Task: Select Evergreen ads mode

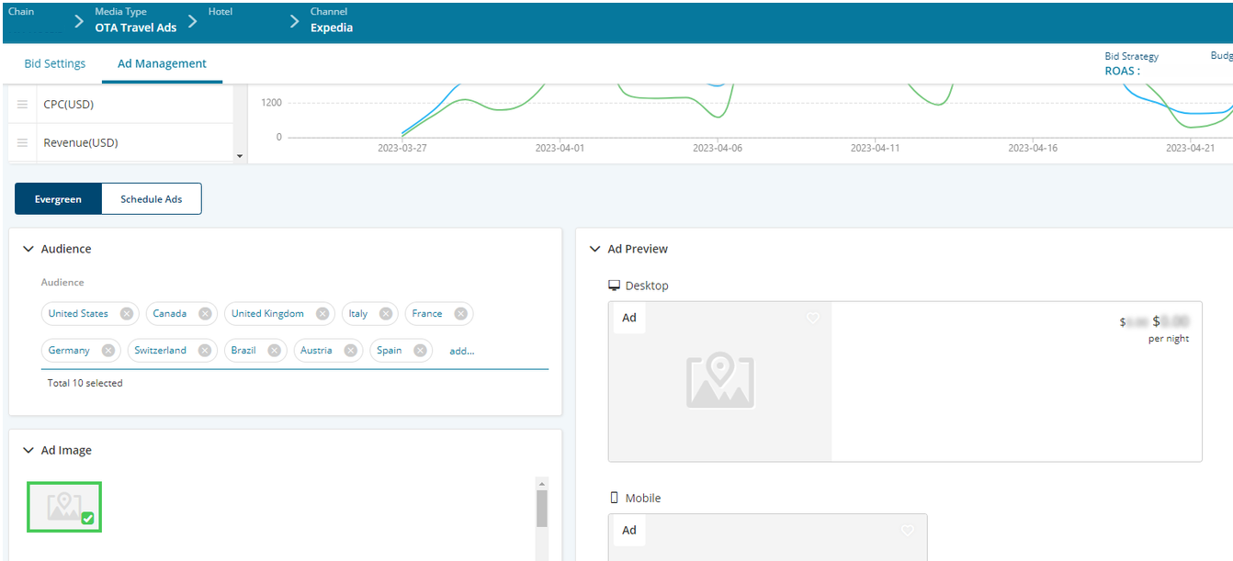Action: tap(58, 199)
